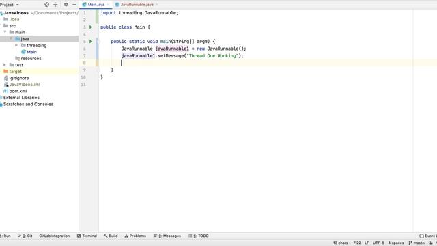Viewport: 437px width, 246px height.
Task: Open the Messages tool window
Action: coord(167,236)
